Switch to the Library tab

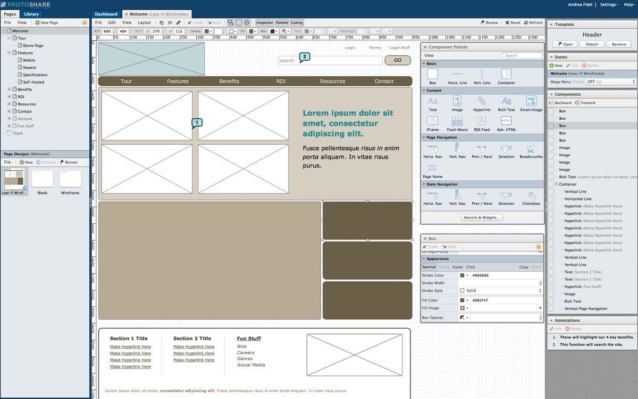(x=31, y=14)
